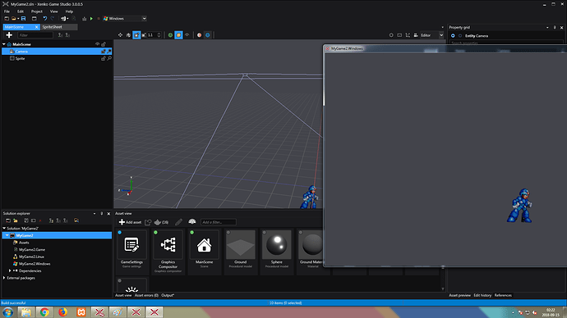Image resolution: width=567 pixels, height=318 pixels.
Task: Select the Graphics Compositor asset thumbnail
Action: 168,252
